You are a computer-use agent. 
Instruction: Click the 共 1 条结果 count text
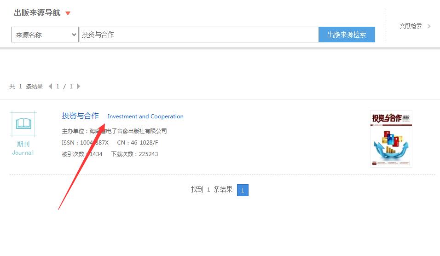point(26,87)
